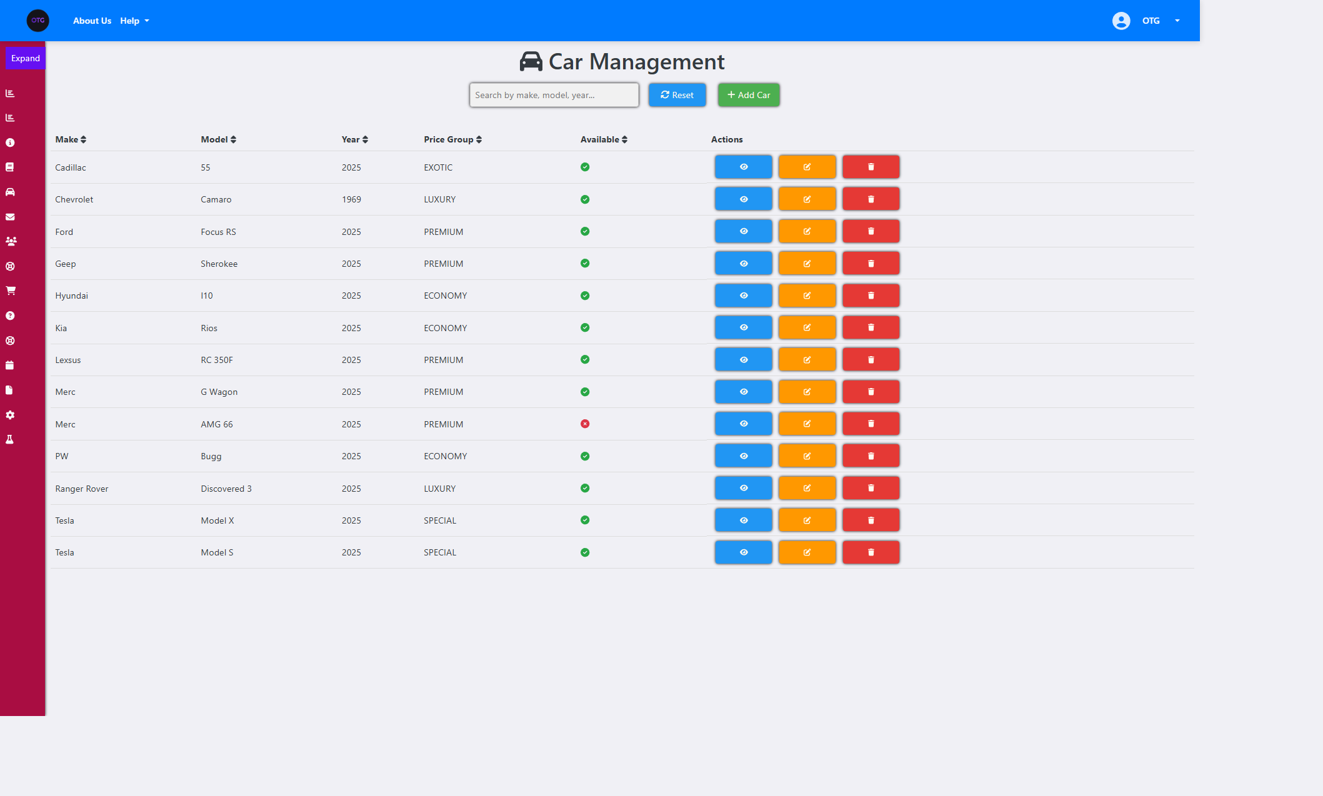Select the 'Discovered 3' model cell
Image resolution: width=1323 pixels, height=796 pixels.
(x=226, y=489)
